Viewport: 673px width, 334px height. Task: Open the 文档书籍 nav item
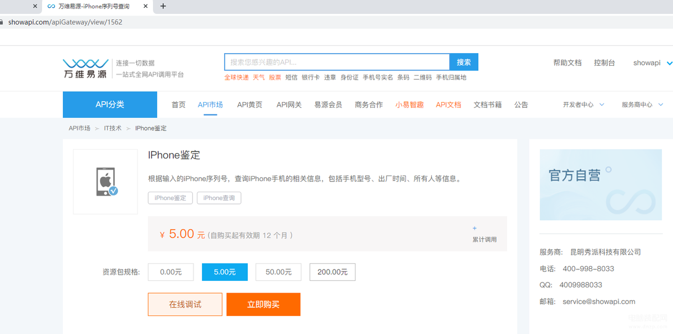[x=488, y=105]
